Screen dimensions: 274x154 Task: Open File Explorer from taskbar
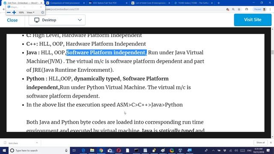tap(92, 150)
